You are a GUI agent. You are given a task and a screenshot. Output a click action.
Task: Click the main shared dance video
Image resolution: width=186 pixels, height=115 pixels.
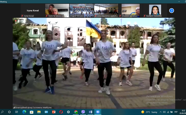(x=94, y=63)
